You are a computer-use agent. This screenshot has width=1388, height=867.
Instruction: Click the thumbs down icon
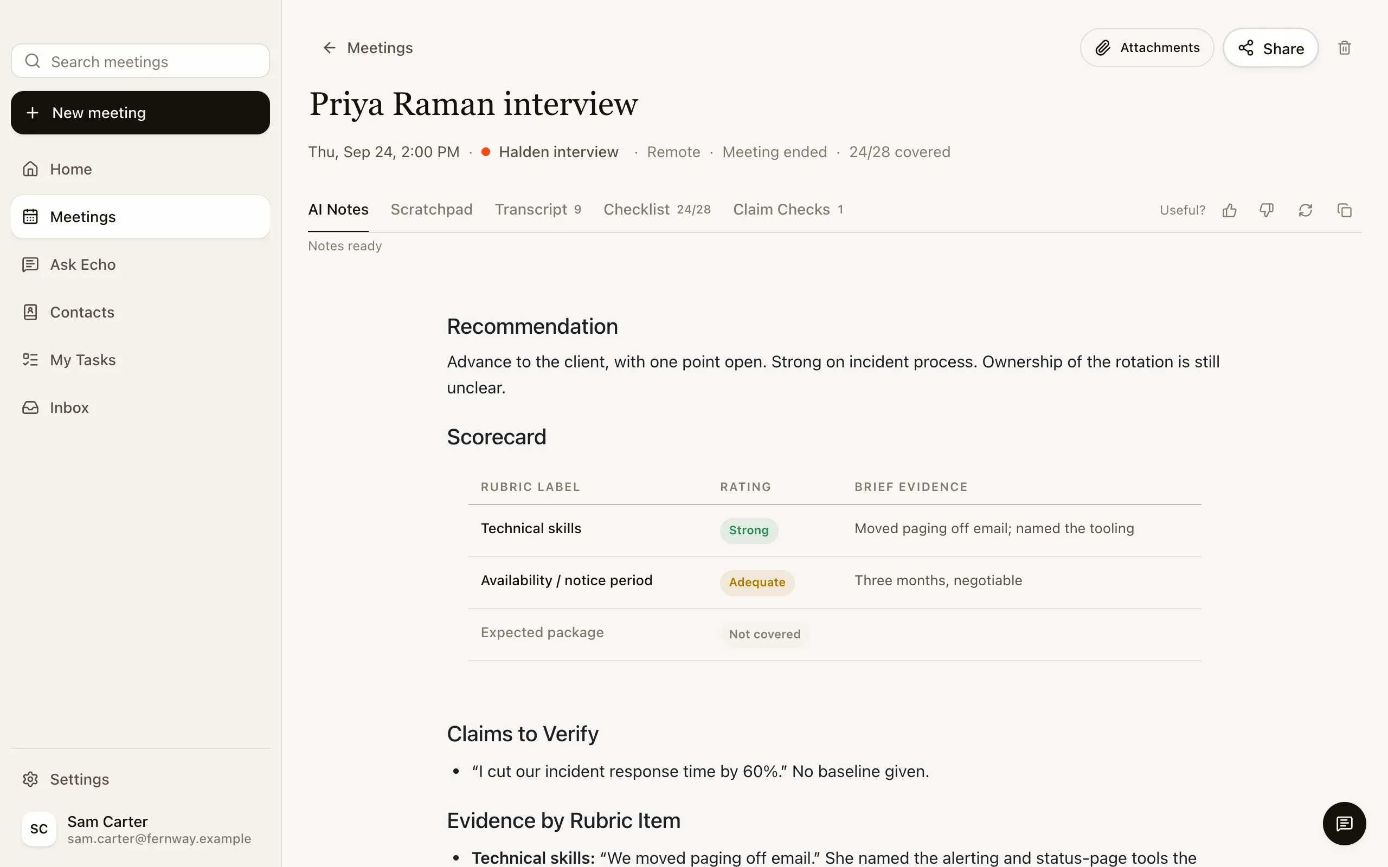pyautogui.click(x=1267, y=210)
